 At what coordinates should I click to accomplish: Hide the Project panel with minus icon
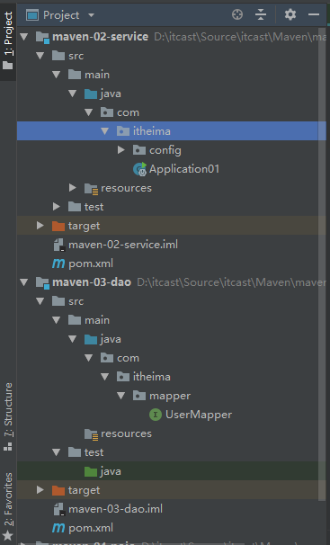(x=314, y=14)
